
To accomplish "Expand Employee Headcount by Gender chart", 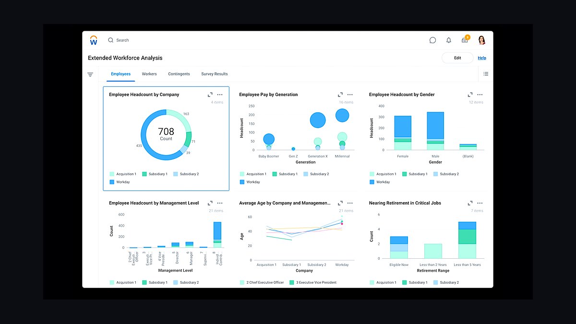I will [470, 95].
